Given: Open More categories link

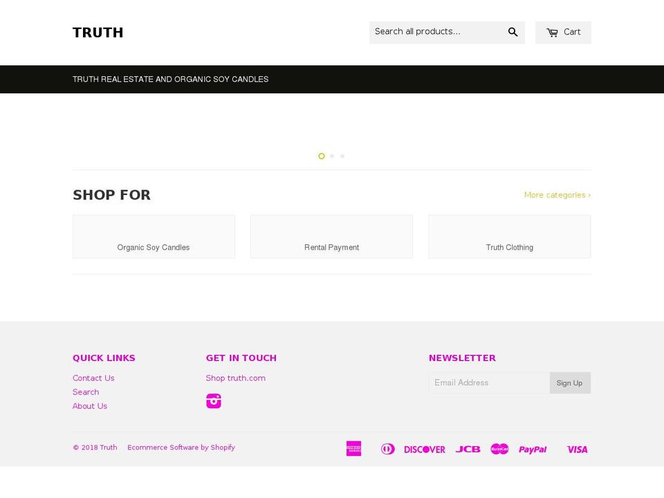Looking at the screenshot, I should [557, 195].
